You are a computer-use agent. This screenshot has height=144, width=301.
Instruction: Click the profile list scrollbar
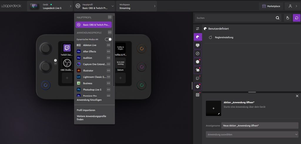tap(114, 50)
